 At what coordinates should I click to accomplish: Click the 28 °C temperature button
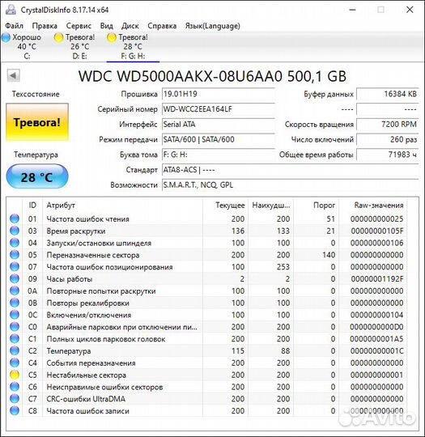[x=37, y=176]
